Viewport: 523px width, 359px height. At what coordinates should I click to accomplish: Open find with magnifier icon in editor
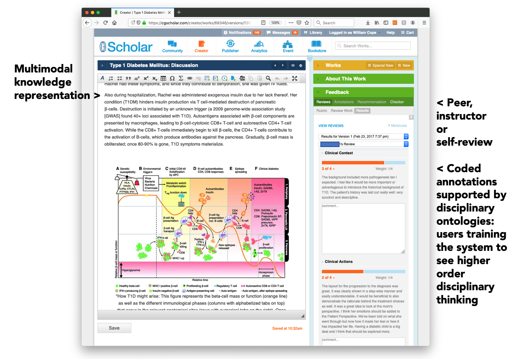point(268,78)
